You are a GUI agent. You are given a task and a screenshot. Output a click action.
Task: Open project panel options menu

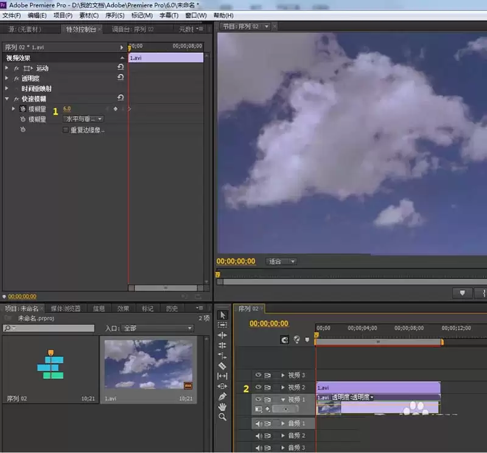tap(200, 308)
